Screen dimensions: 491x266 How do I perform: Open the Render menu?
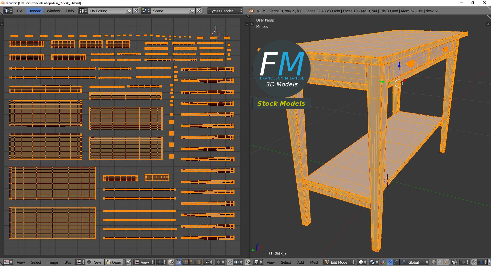(x=35, y=11)
